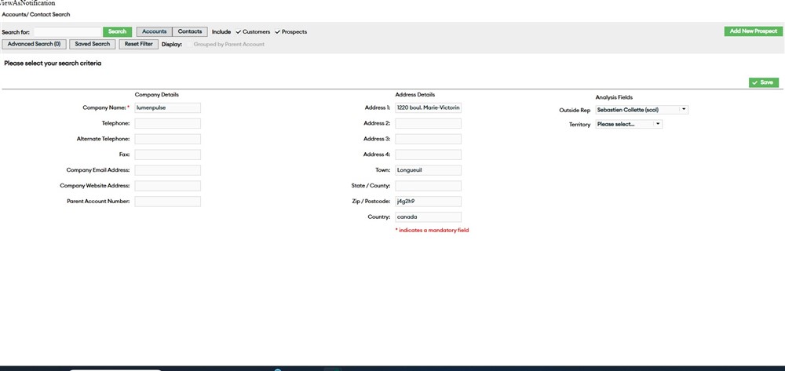
Task: Click the Reset Filter button
Action: (x=139, y=45)
